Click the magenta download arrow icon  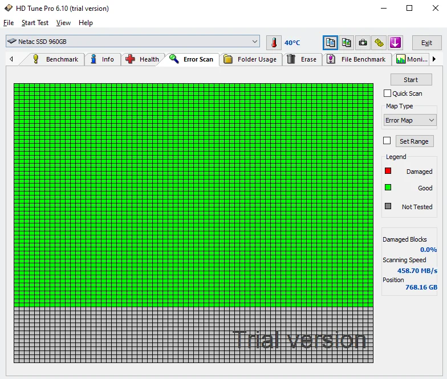tap(395, 43)
